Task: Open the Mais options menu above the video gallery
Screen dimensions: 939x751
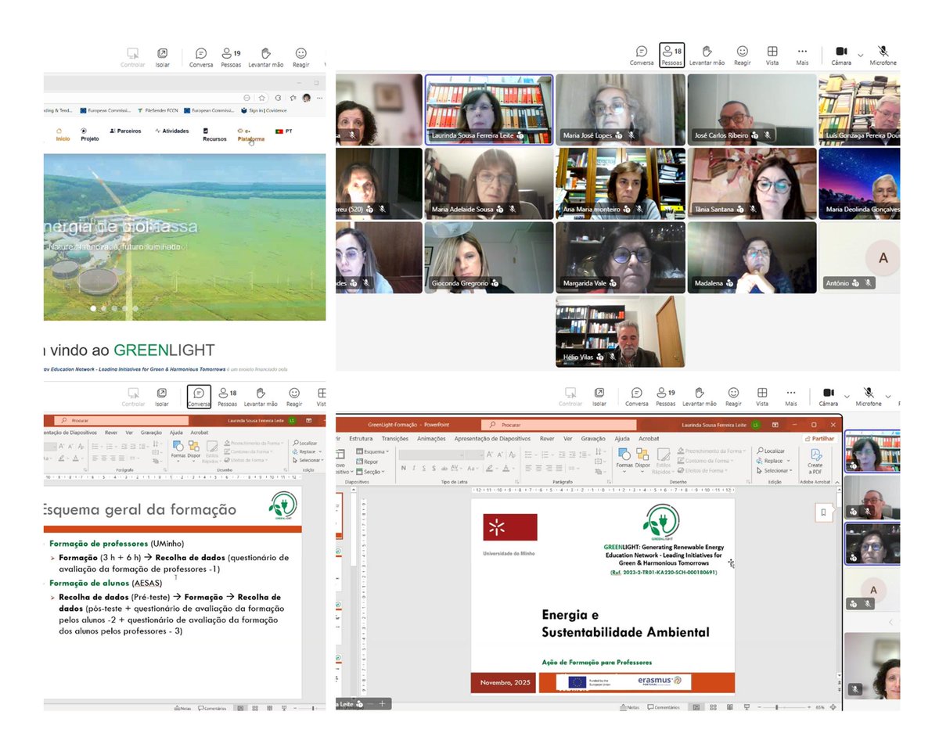Action: coord(802,56)
